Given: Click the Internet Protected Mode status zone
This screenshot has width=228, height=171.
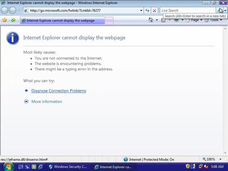Looking at the screenshot, I should [149, 160].
